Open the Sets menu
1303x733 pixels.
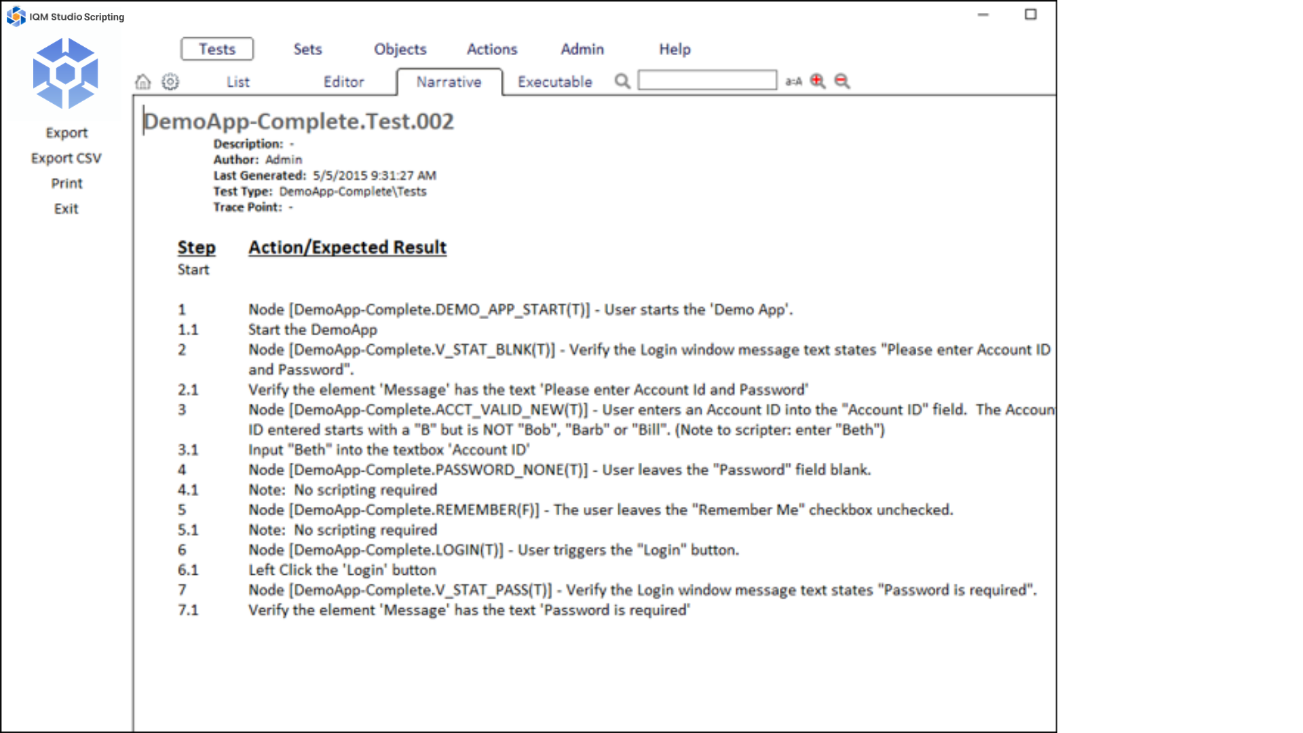pyautogui.click(x=307, y=49)
